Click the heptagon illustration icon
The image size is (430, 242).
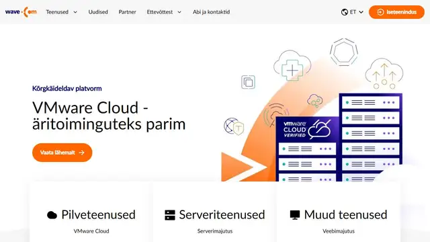tap(344, 52)
